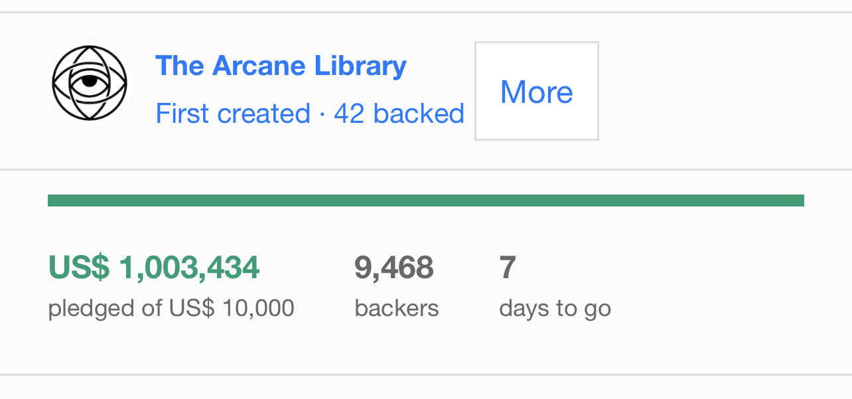This screenshot has height=399, width=852.
Task: Click the days to go label
Action: [x=555, y=308]
